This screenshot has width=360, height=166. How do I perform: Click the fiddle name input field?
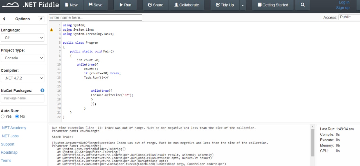click(96, 17)
